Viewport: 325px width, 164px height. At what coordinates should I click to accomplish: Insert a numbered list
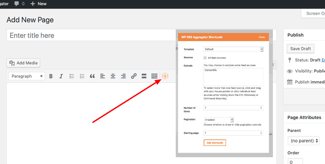(x=82, y=76)
